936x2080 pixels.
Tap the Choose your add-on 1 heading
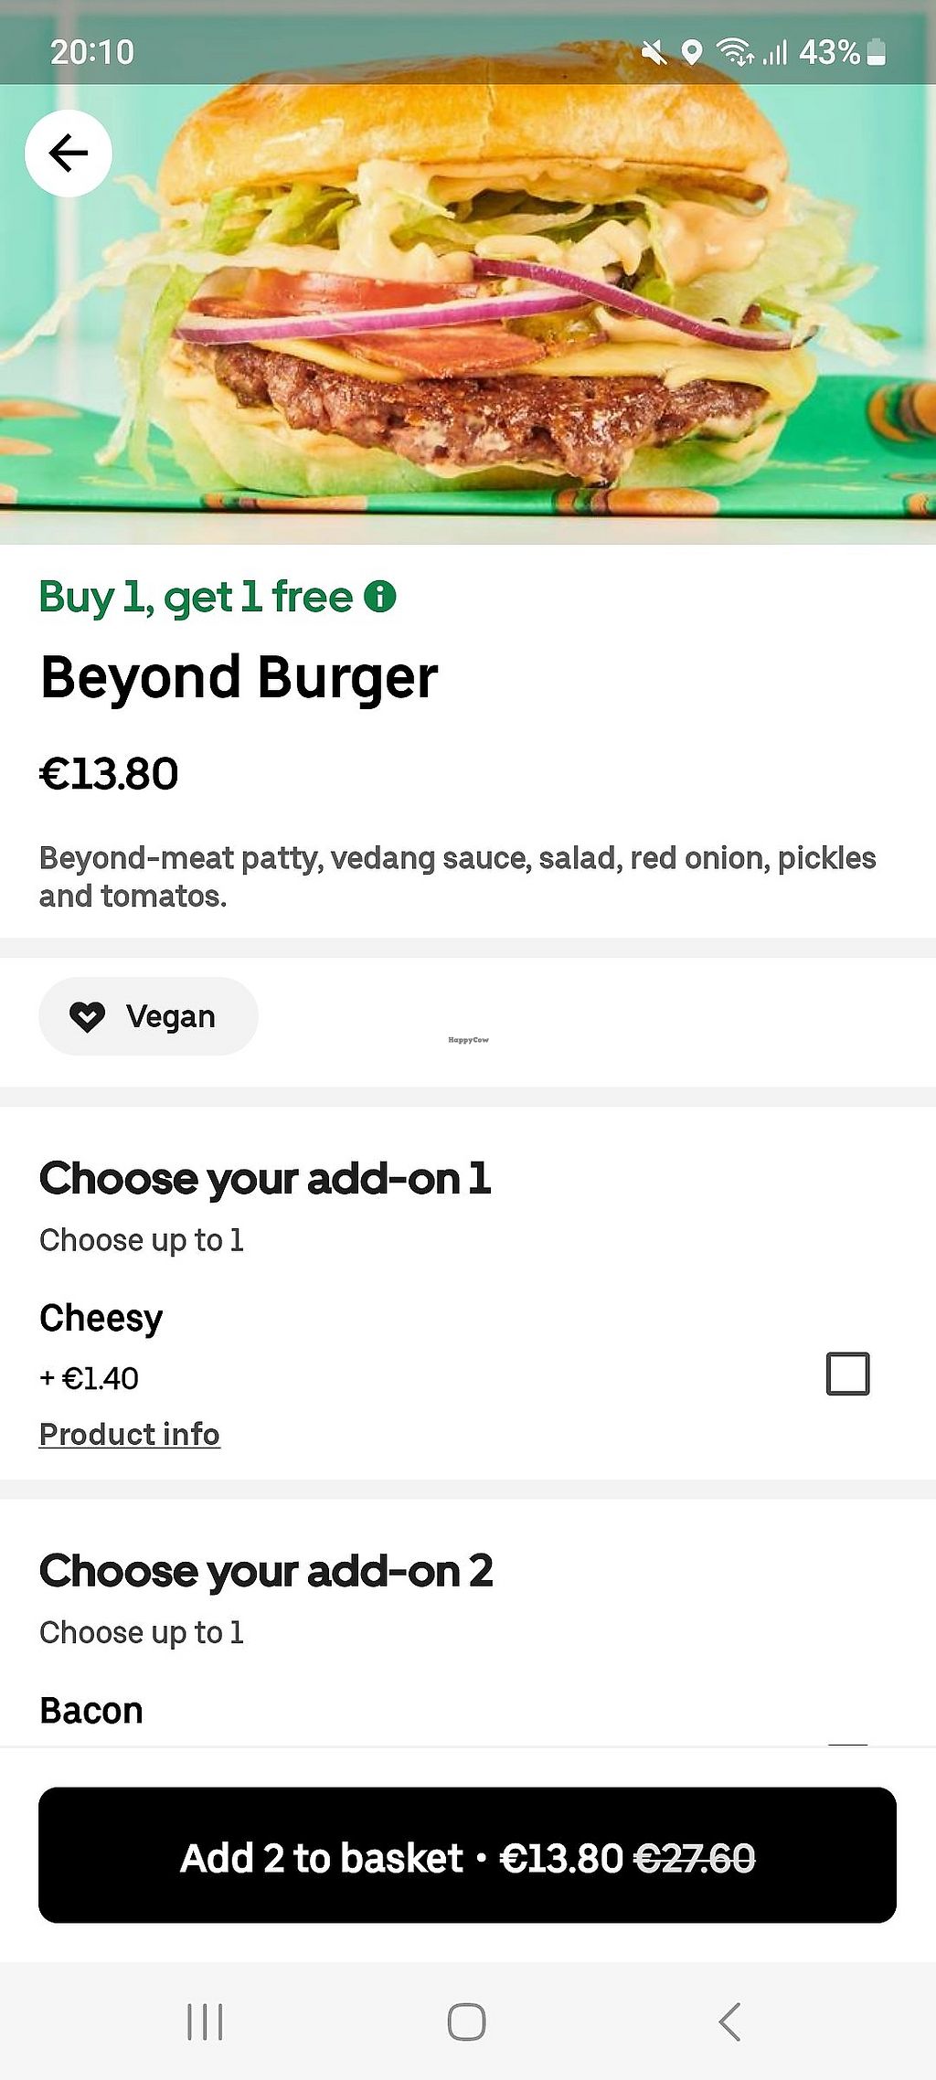pyautogui.click(x=265, y=1179)
